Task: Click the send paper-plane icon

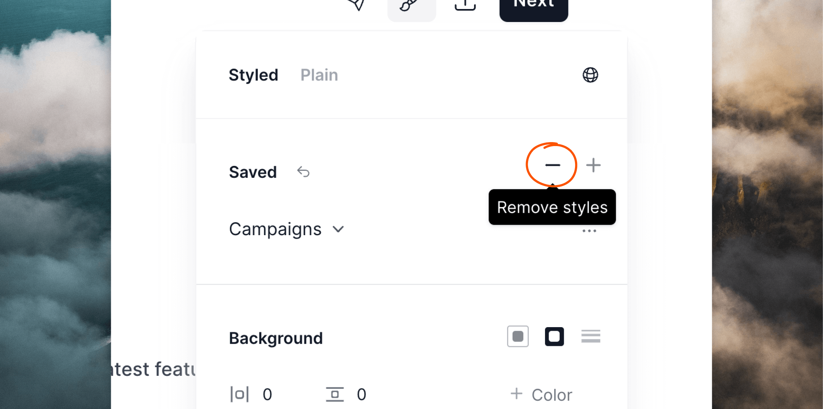Action: 357,5
